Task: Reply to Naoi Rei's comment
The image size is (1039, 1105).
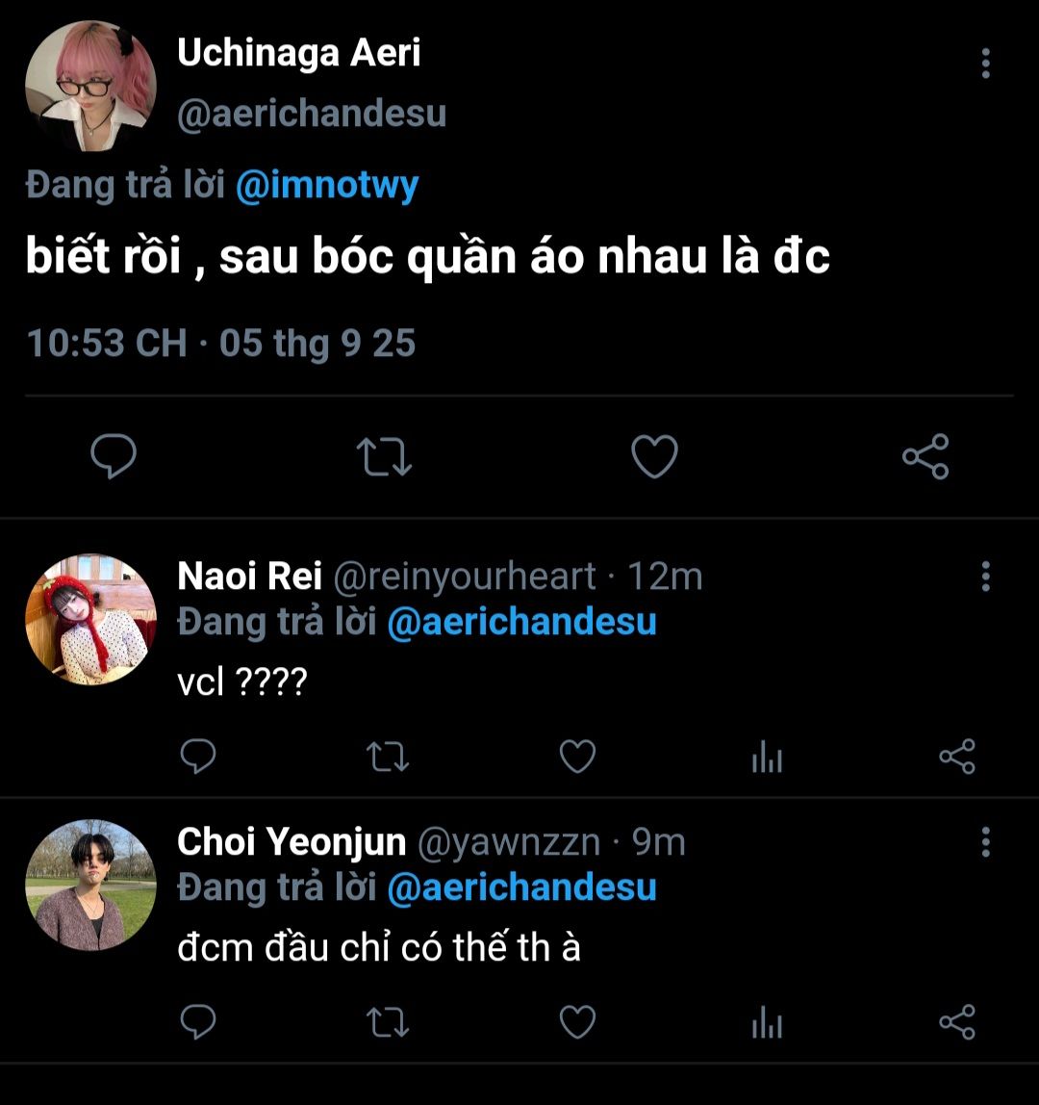Action: 198,757
